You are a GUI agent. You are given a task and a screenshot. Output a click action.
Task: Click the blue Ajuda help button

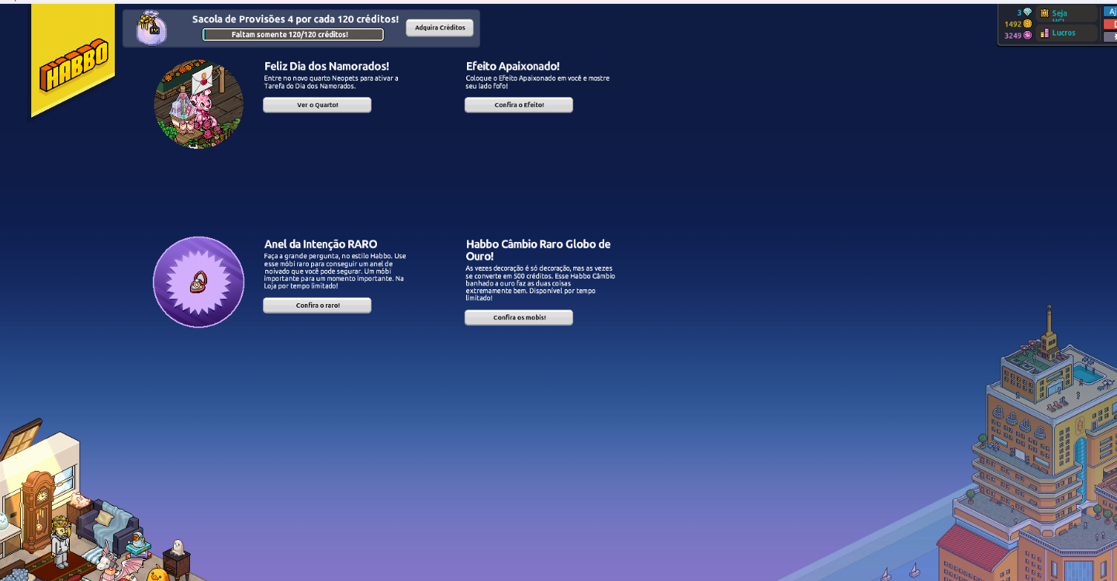(1110, 12)
